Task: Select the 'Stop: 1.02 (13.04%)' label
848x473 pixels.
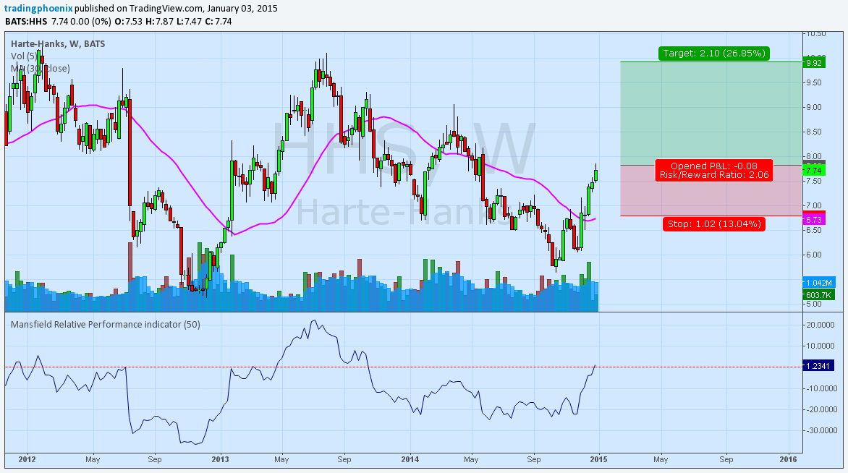Action: (x=714, y=223)
